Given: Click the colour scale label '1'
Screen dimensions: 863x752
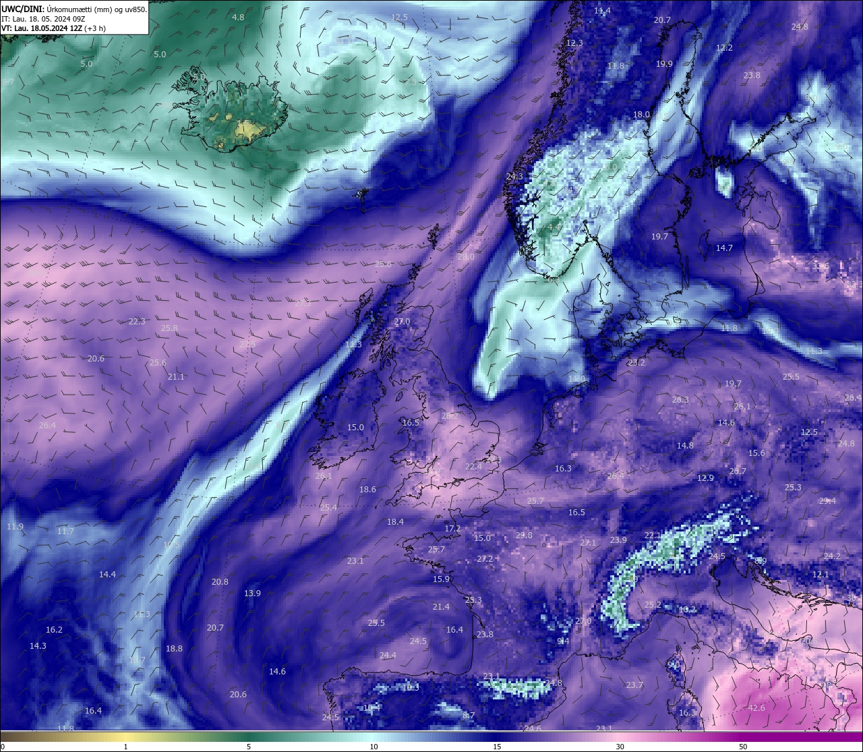Looking at the screenshot, I should pyautogui.click(x=125, y=747).
